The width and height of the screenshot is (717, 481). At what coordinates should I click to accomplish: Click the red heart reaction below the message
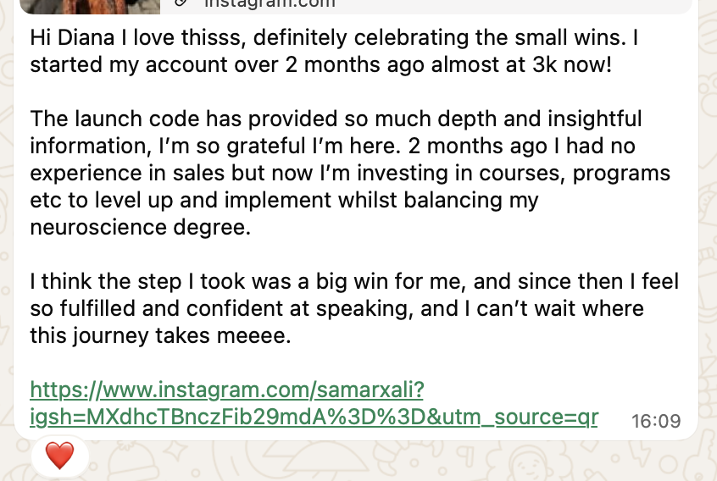[x=59, y=457]
